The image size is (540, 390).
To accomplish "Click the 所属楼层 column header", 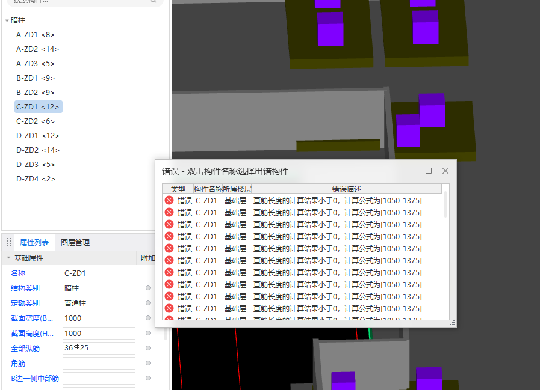I will tap(237, 189).
